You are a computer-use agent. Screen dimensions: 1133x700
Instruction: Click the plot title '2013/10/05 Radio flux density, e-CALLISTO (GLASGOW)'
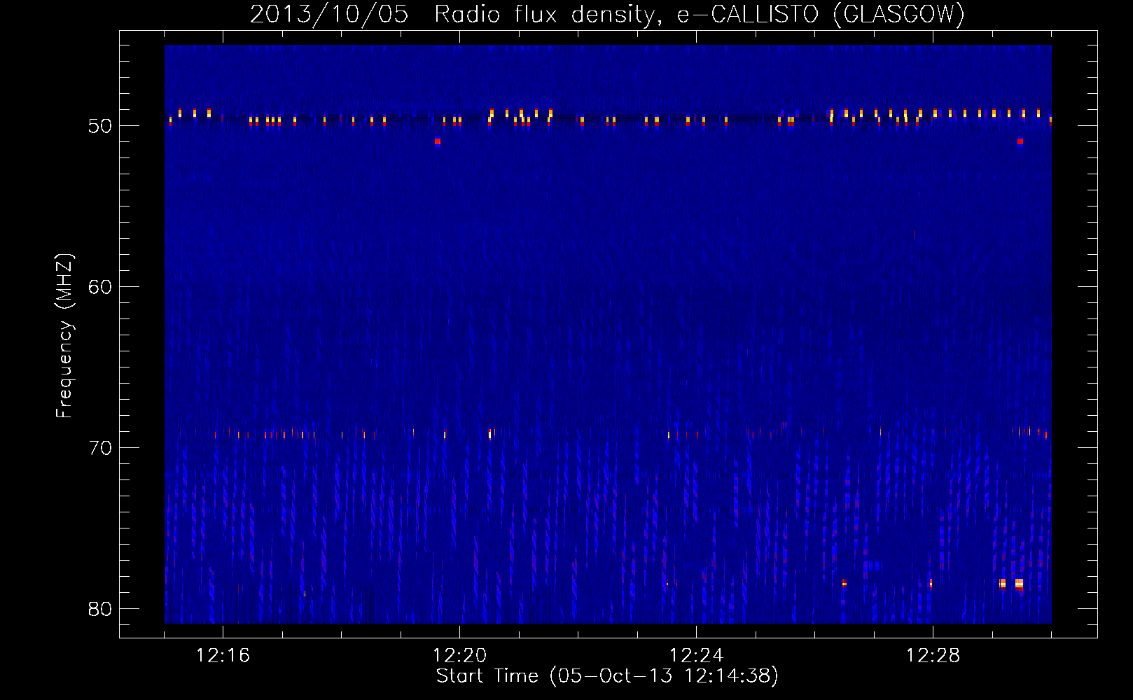(x=607, y=14)
